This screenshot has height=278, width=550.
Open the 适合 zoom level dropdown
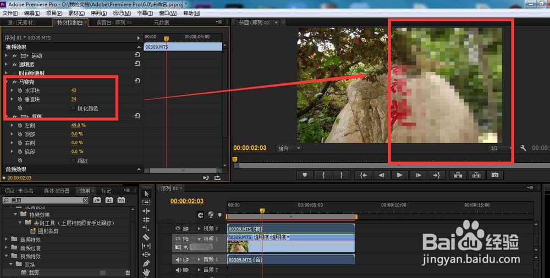(x=289, y=148)
